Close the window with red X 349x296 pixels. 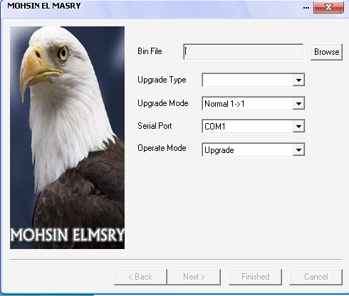(x=328, y=7)
